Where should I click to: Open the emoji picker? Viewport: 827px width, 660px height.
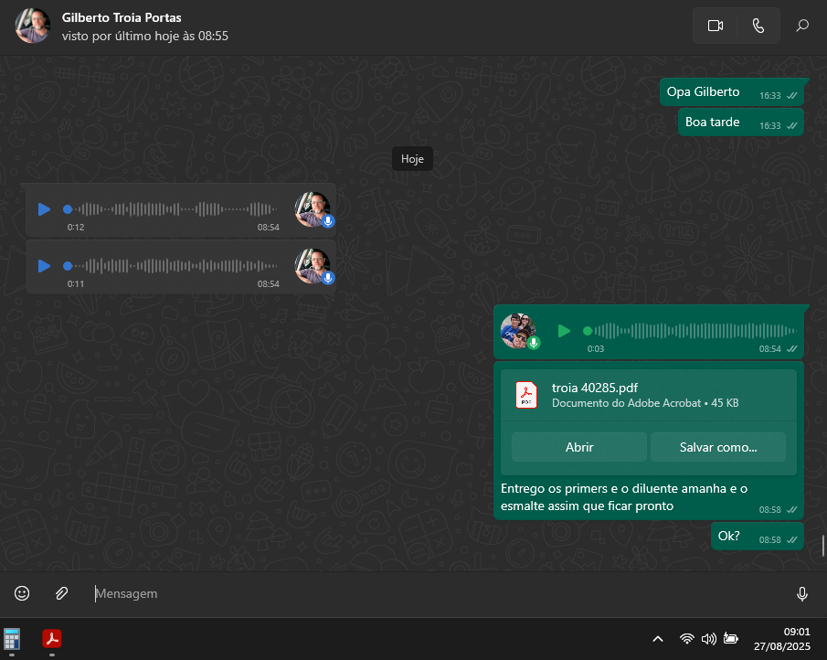(x=22, y=593)
